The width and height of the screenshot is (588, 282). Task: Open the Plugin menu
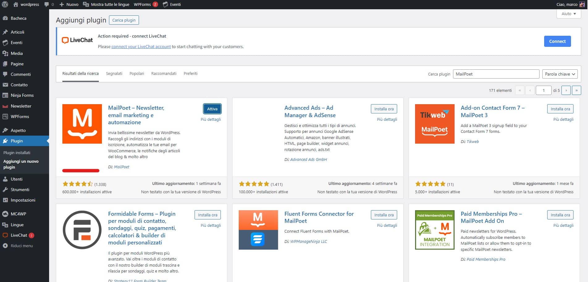(x=24, y=141)
